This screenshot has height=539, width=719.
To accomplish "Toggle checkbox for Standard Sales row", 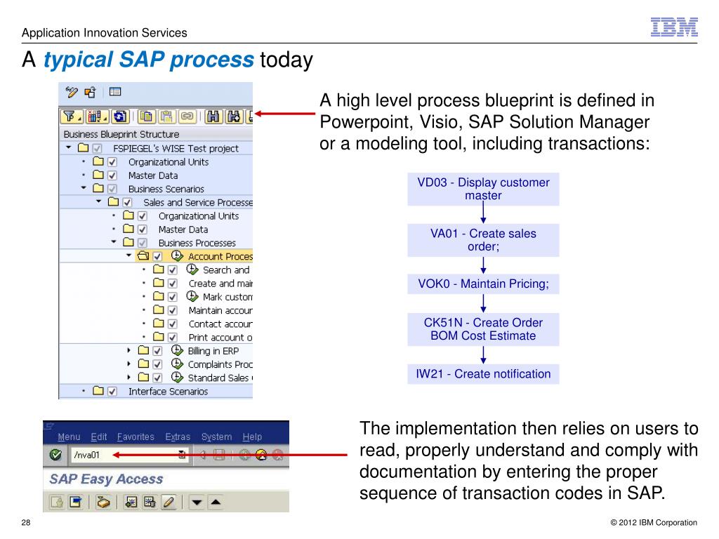I will (x=157, y=378).
